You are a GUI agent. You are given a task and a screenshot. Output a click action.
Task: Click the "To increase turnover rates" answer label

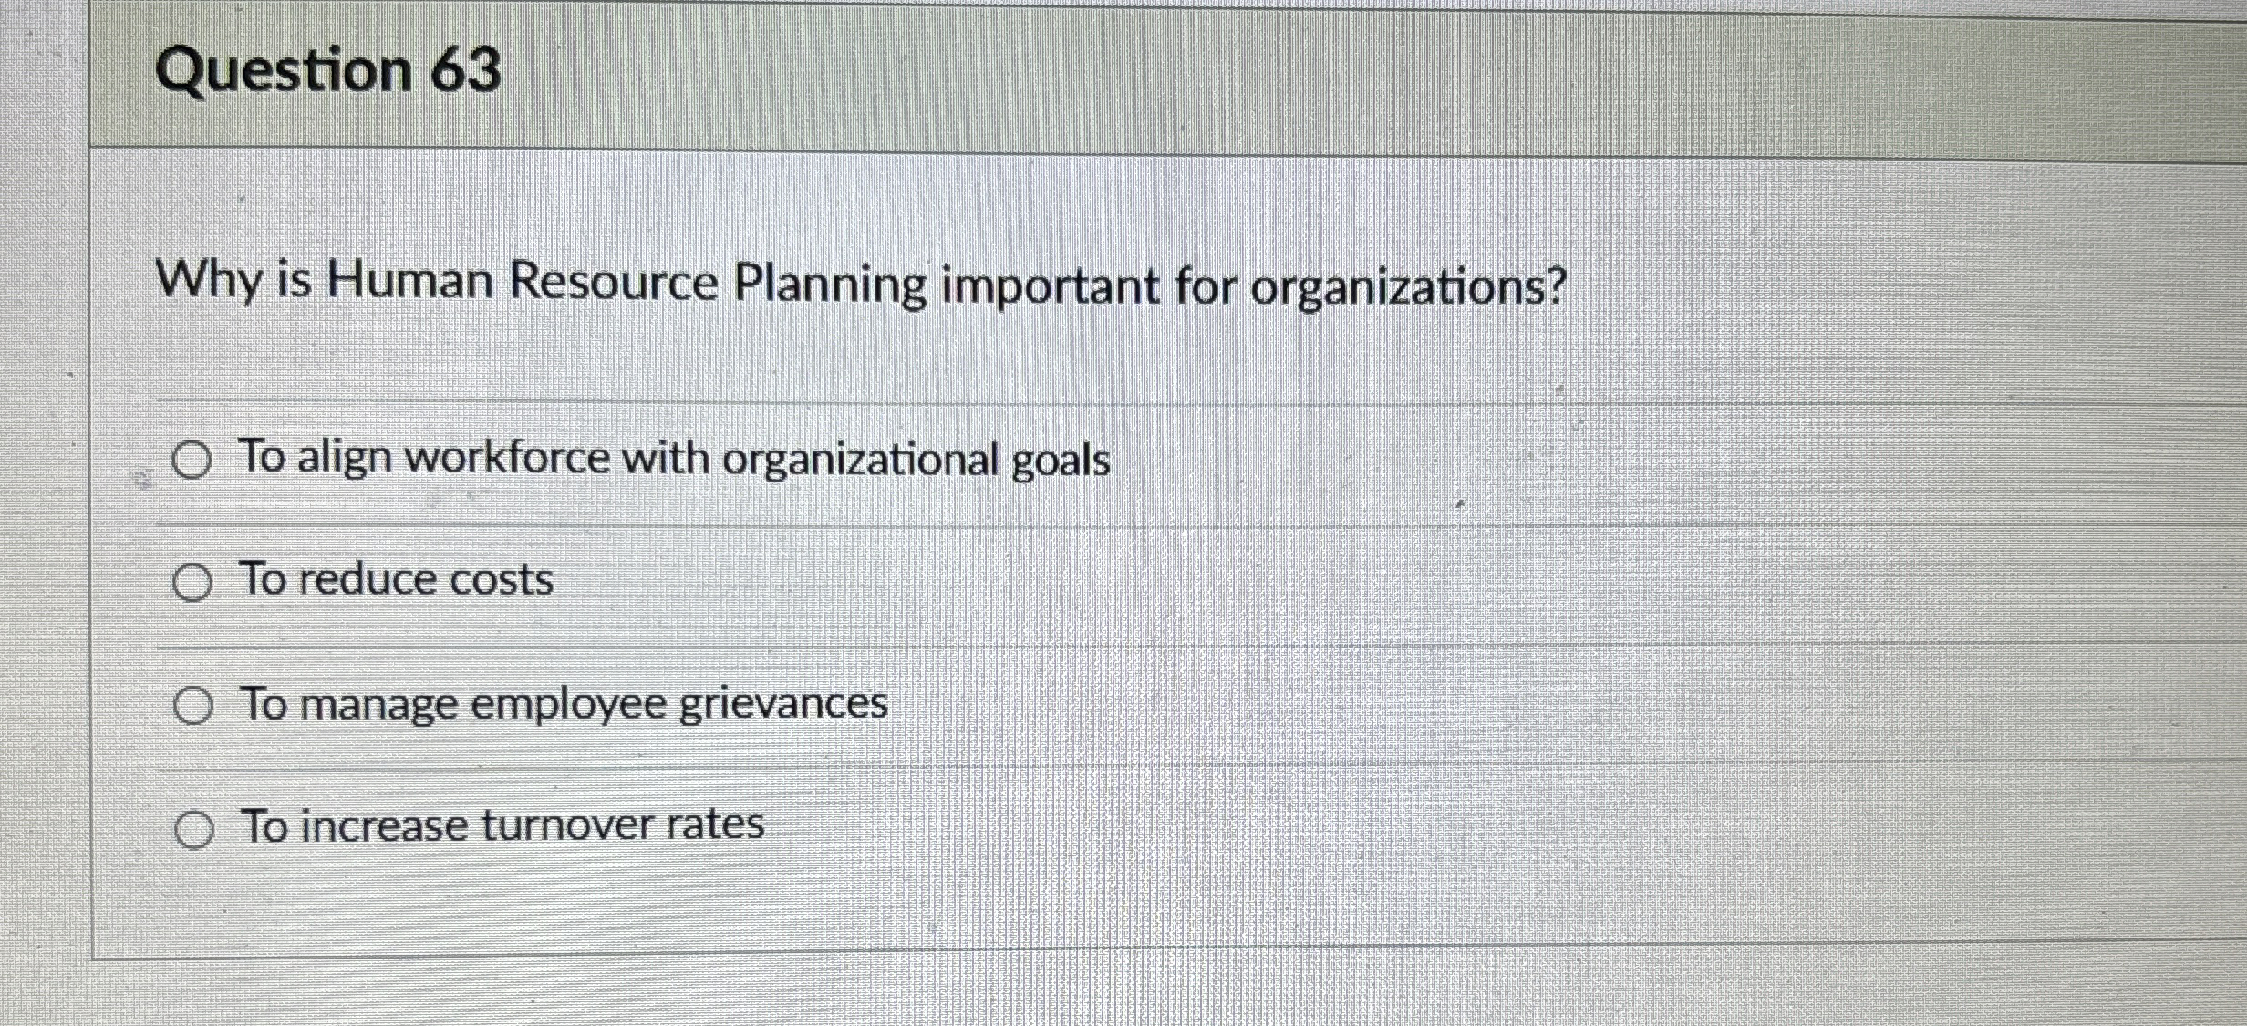pyautogui.click(x=502, y=826)
